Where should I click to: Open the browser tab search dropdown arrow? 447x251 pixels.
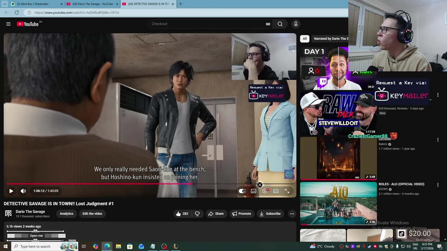coord(5,4)
